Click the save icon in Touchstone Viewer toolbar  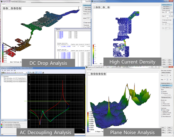tap(5, 73)
